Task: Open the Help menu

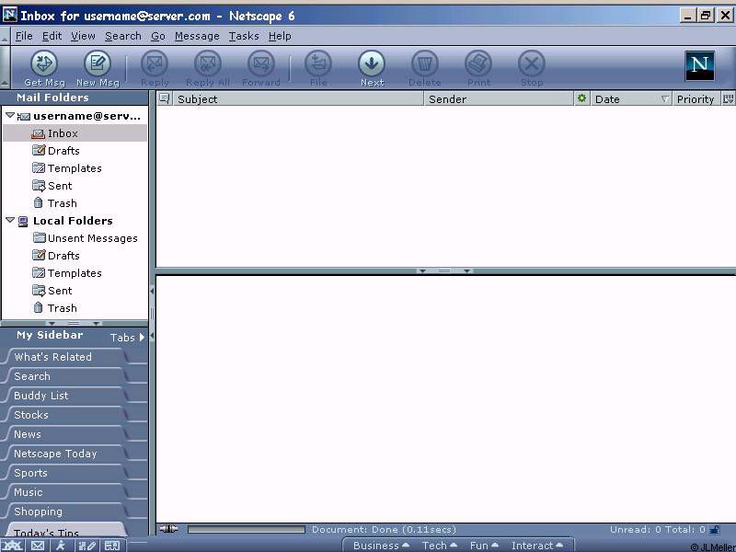Action: (x=280, y=36)
